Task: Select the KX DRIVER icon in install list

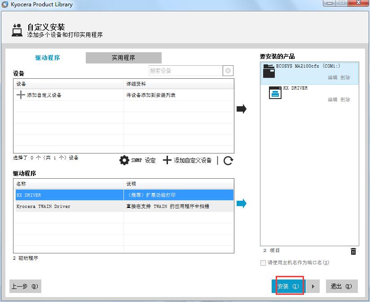Action: (x=275, y=93)
